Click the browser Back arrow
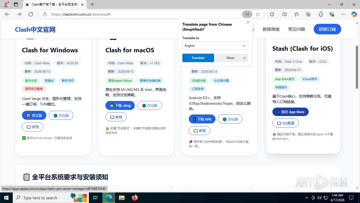360x203 pixels. pos(7,14)
